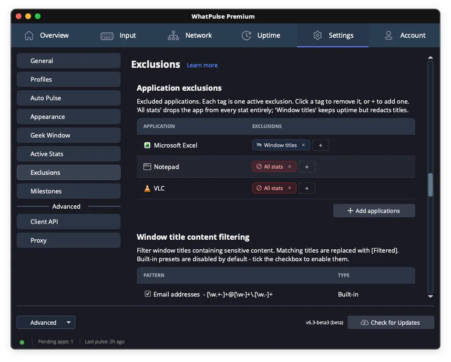Screen dimensions: 451x362
Task: Open the Advanced mode dropdown
Action: (x=46, y=322)
